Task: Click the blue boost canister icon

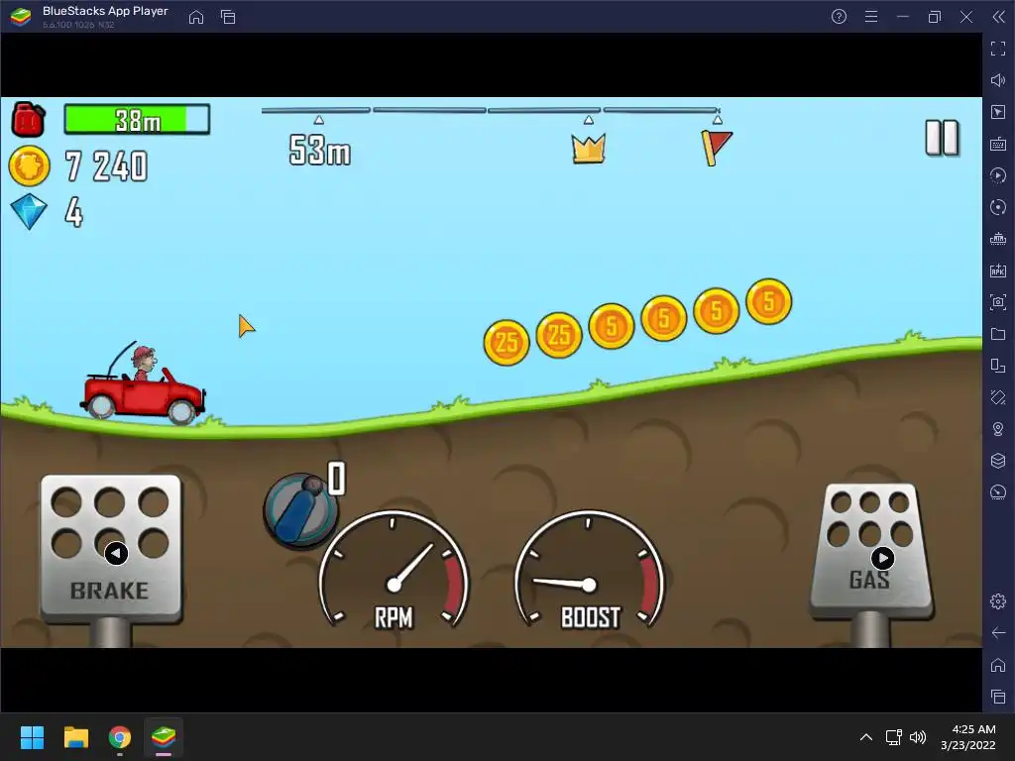Action: [300, 511]
